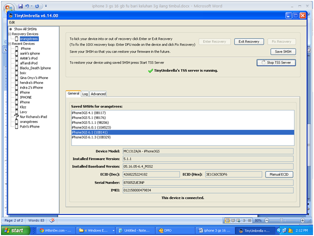Screen dimensions: 314x236
Task: Switch to DMO taskbar item
Action: tap(175, 230)
